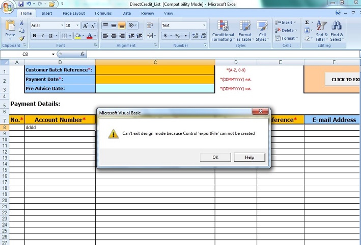The image size is (361, 245).
Task: Toggle Underline formatting button
Action: [x=50, y=36]
